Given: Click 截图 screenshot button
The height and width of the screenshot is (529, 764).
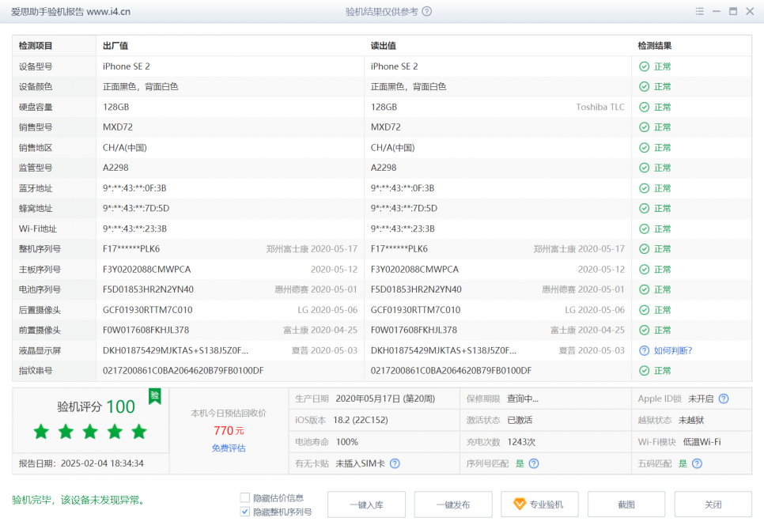Looking at the screenshot, I should pos(626,504).
